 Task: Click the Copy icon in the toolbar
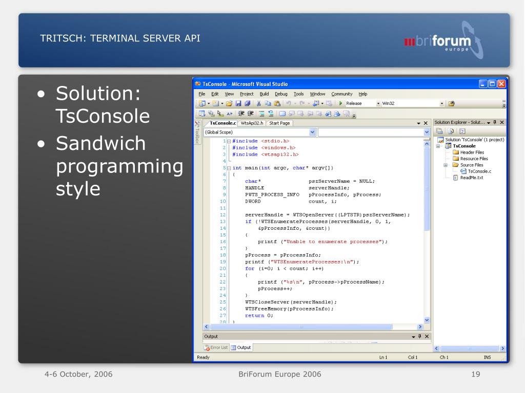[268, 103]
